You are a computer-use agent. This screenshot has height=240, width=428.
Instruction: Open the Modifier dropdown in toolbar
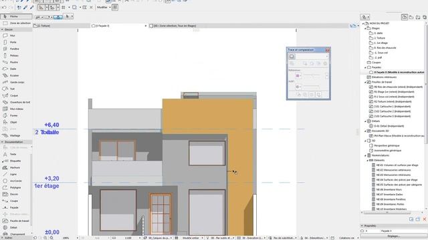(104, 7)
